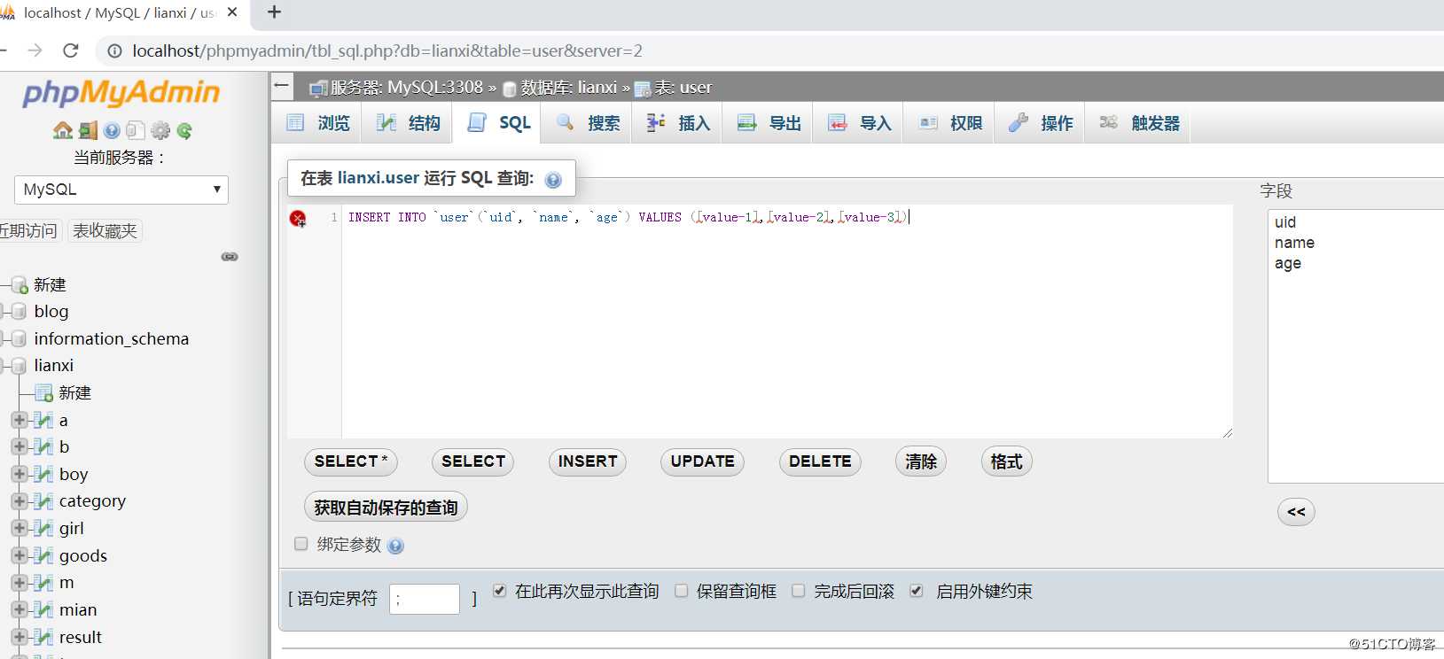
Task: Open the 触发器 tab
Action: click(1139, 123)
